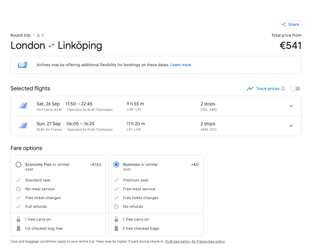The height and width of the screenshot is (248, 312).
Task: Select the Economy Flex fare radio button
Action: (x=18, y=164)
